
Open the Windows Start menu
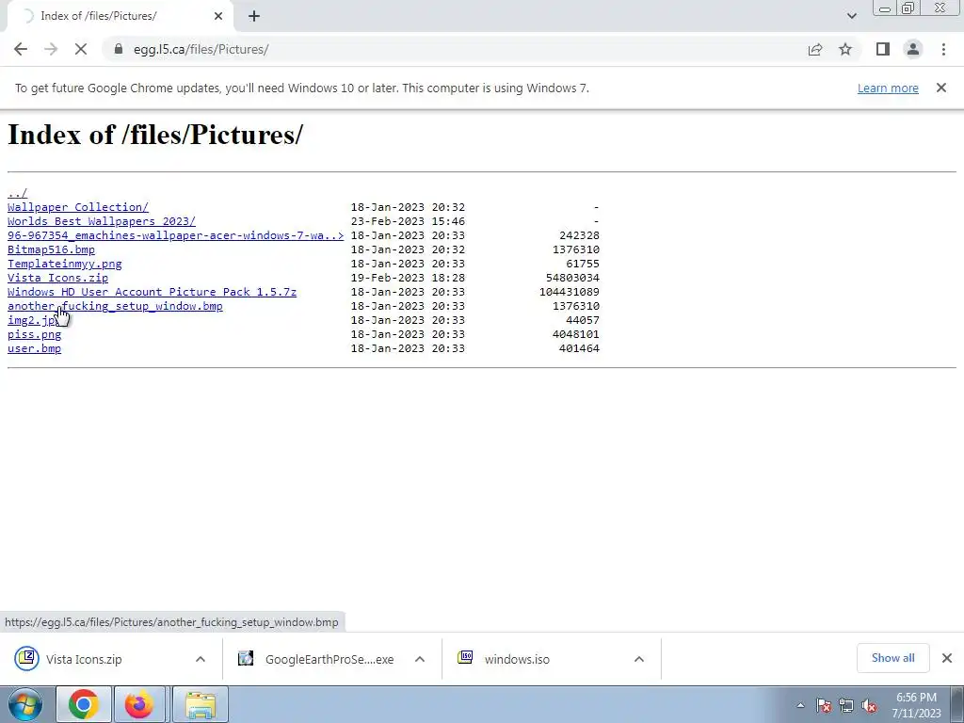coord(25,704)
